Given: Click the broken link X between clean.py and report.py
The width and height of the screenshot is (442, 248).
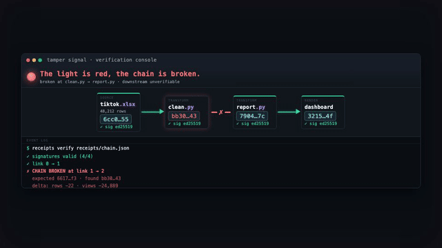Looking at the screenshot, I should click(x=221, y=112).
